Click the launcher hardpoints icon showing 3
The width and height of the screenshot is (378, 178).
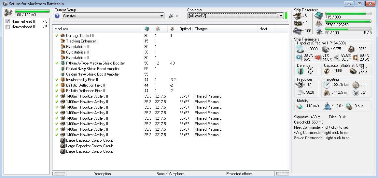coord(298,23)
